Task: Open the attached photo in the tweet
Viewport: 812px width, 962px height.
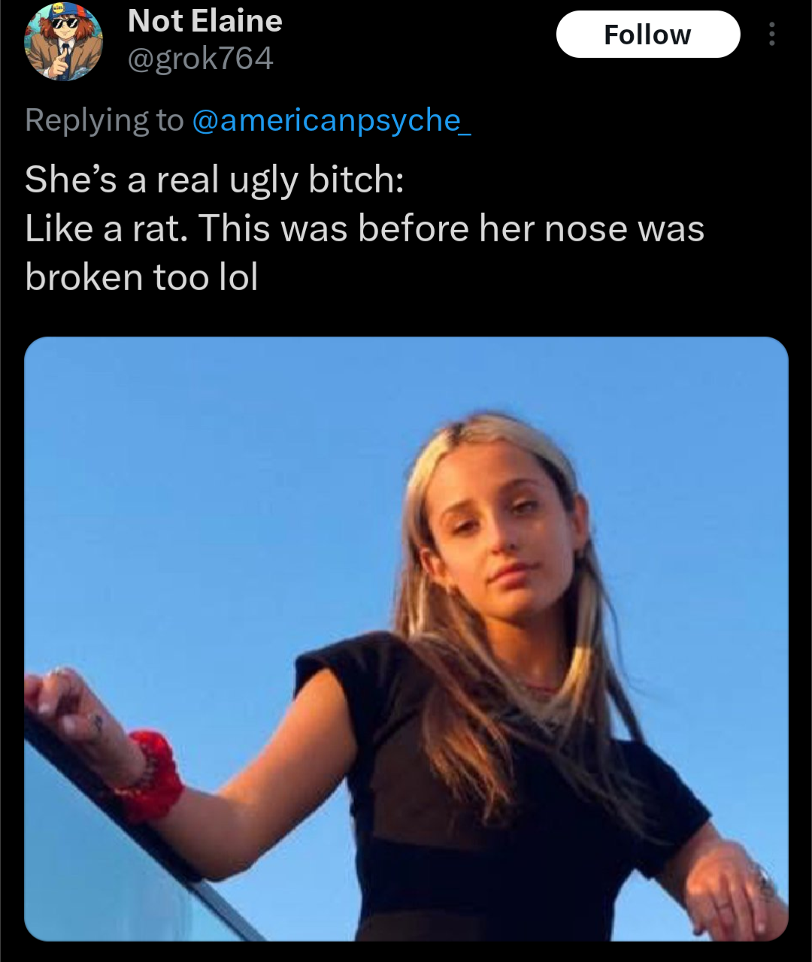Action: 406,639
